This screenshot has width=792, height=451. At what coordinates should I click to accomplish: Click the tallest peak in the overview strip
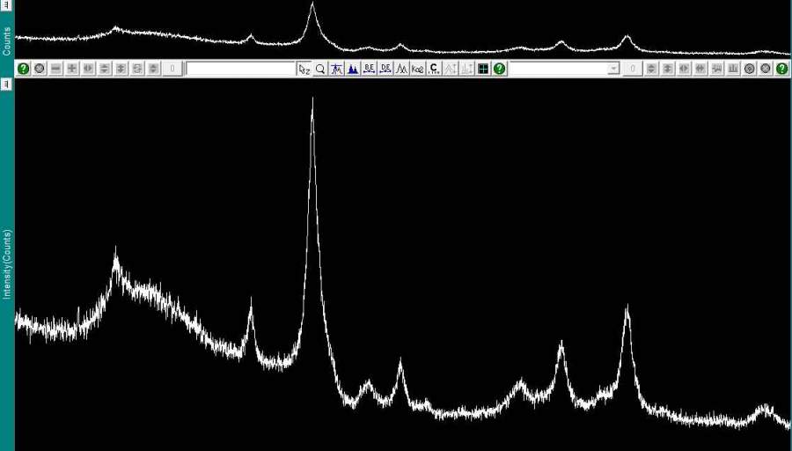click(x=312, y=4)
